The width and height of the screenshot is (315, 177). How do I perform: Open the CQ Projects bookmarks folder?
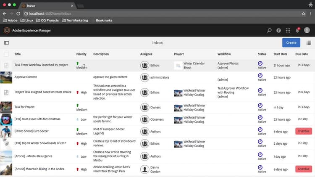point(47,20)
